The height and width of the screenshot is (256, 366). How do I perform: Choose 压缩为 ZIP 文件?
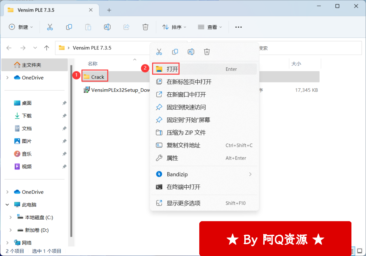(204, 133)
